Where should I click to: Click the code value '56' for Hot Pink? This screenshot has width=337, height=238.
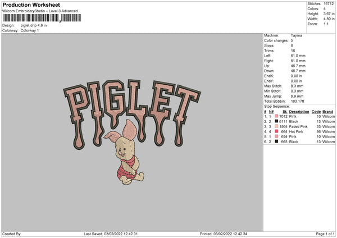tap(318, 131)
